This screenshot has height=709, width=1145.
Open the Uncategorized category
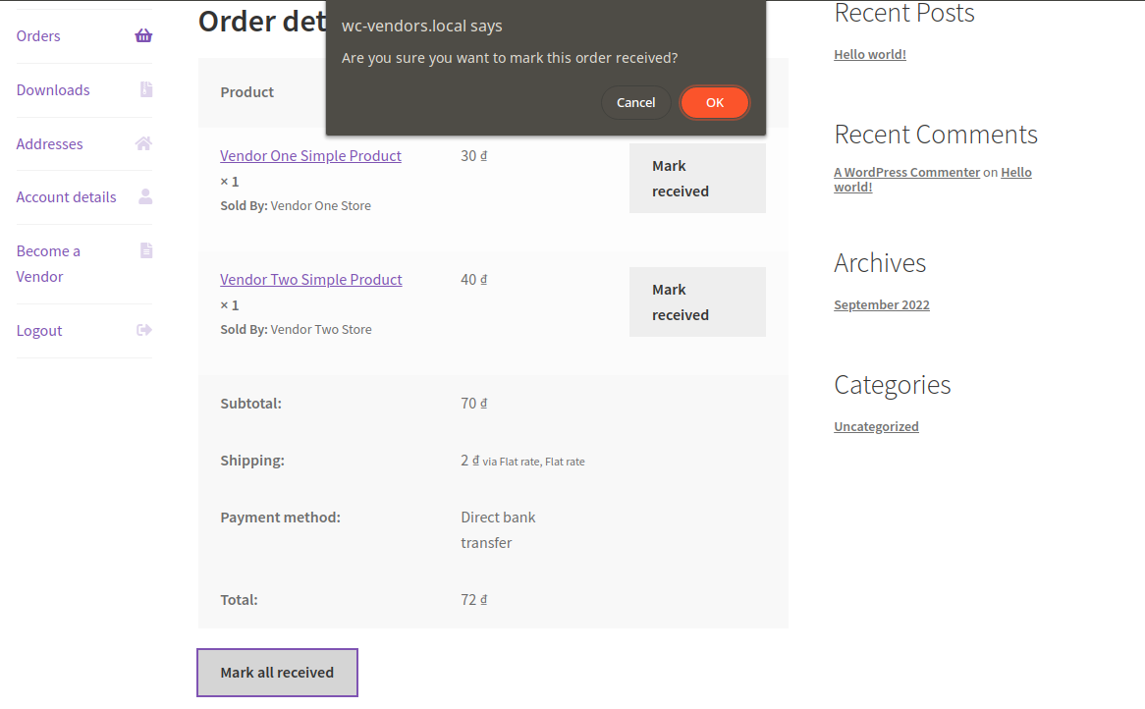(x=876, y=426)
